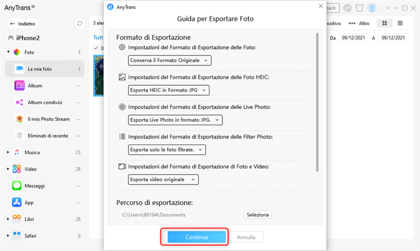420x251 pixels.
Task: Open the Conserva il Formato Originale dropdown
Action: click(x=169, y=60)
